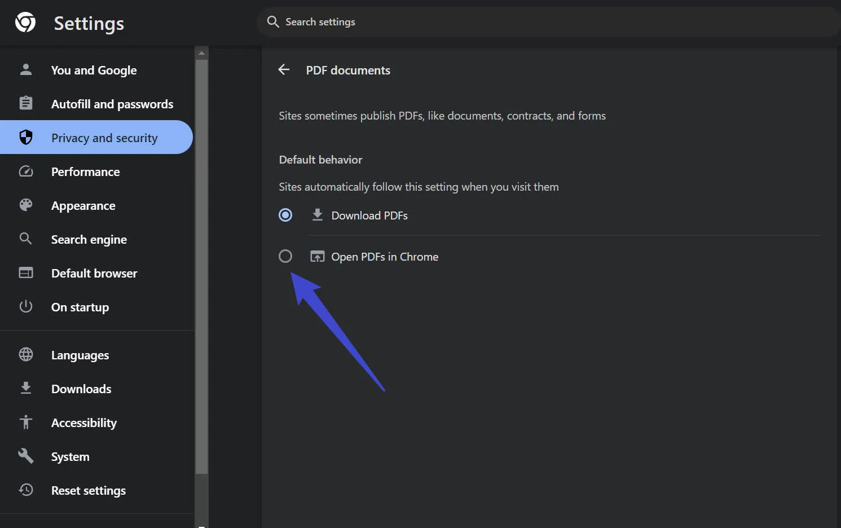
Task: Click the back arrow on PDF documents
Action: [284, 69]
